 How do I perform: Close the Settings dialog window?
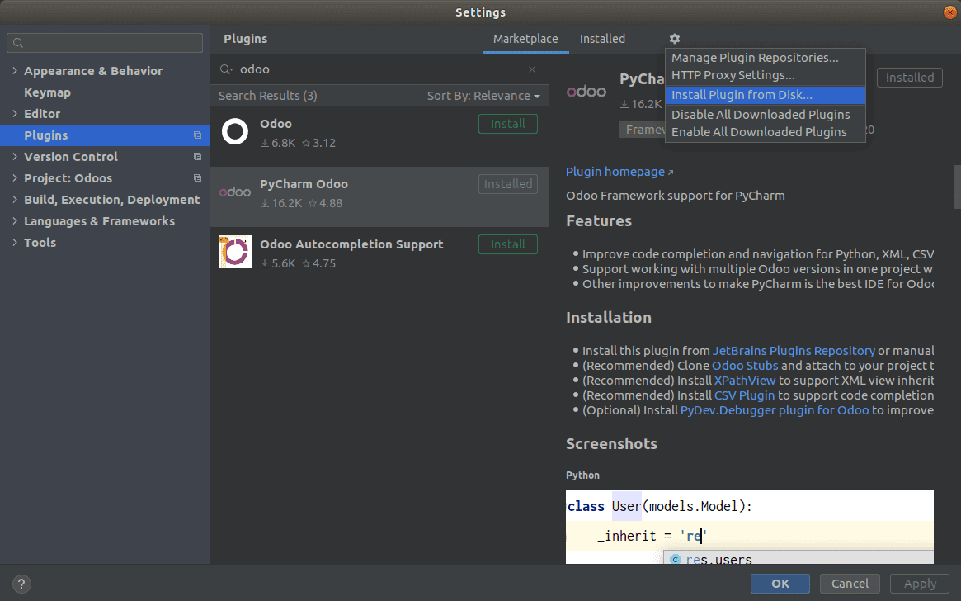950,12
